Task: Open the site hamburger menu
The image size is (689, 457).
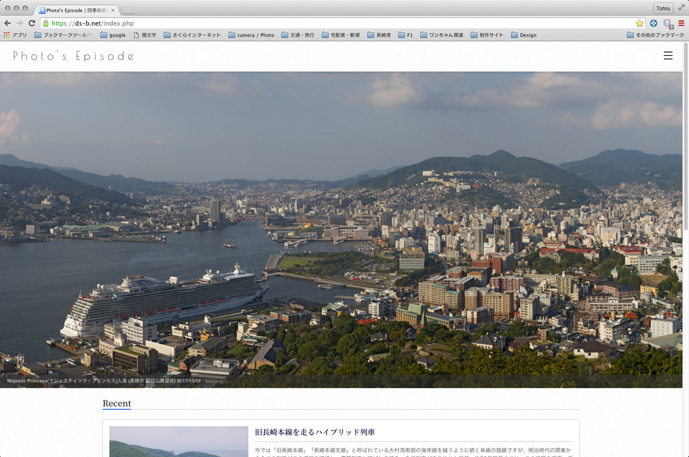Action: tap(668, 56)
